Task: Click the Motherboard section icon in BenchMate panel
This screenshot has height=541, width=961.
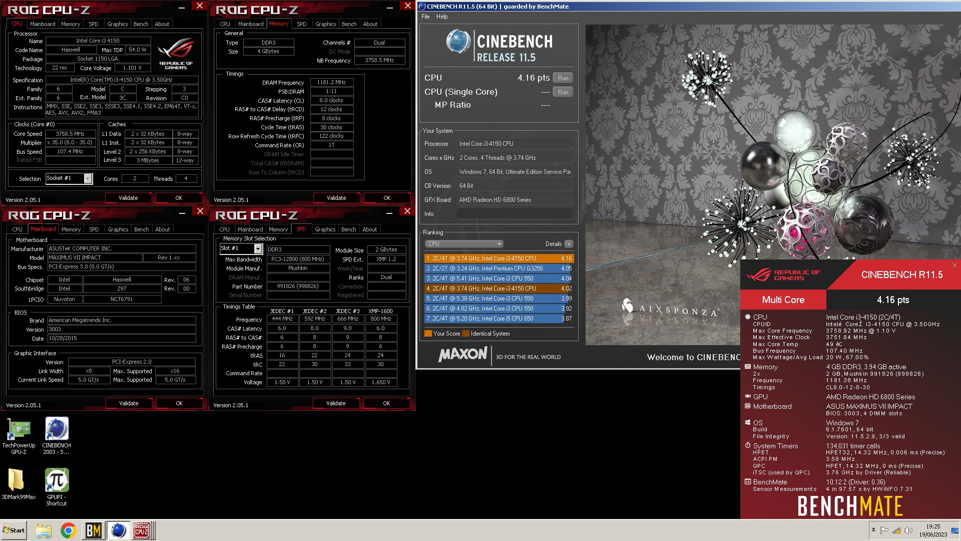Action: click(x=748, y=406)
